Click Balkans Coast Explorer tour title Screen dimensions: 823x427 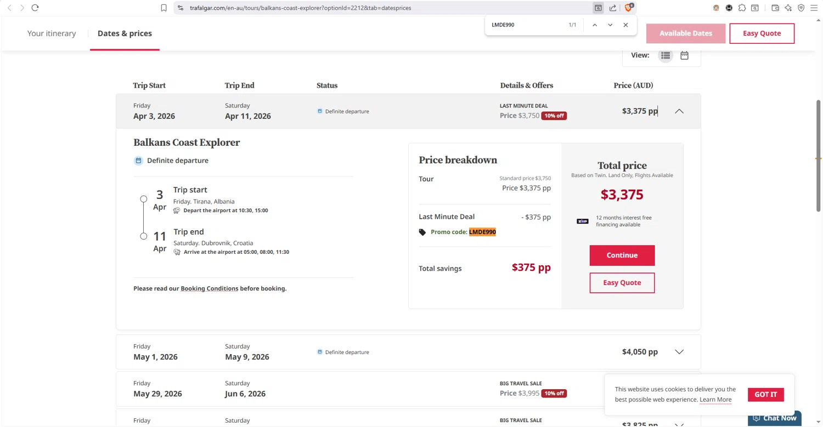(187, 143)
